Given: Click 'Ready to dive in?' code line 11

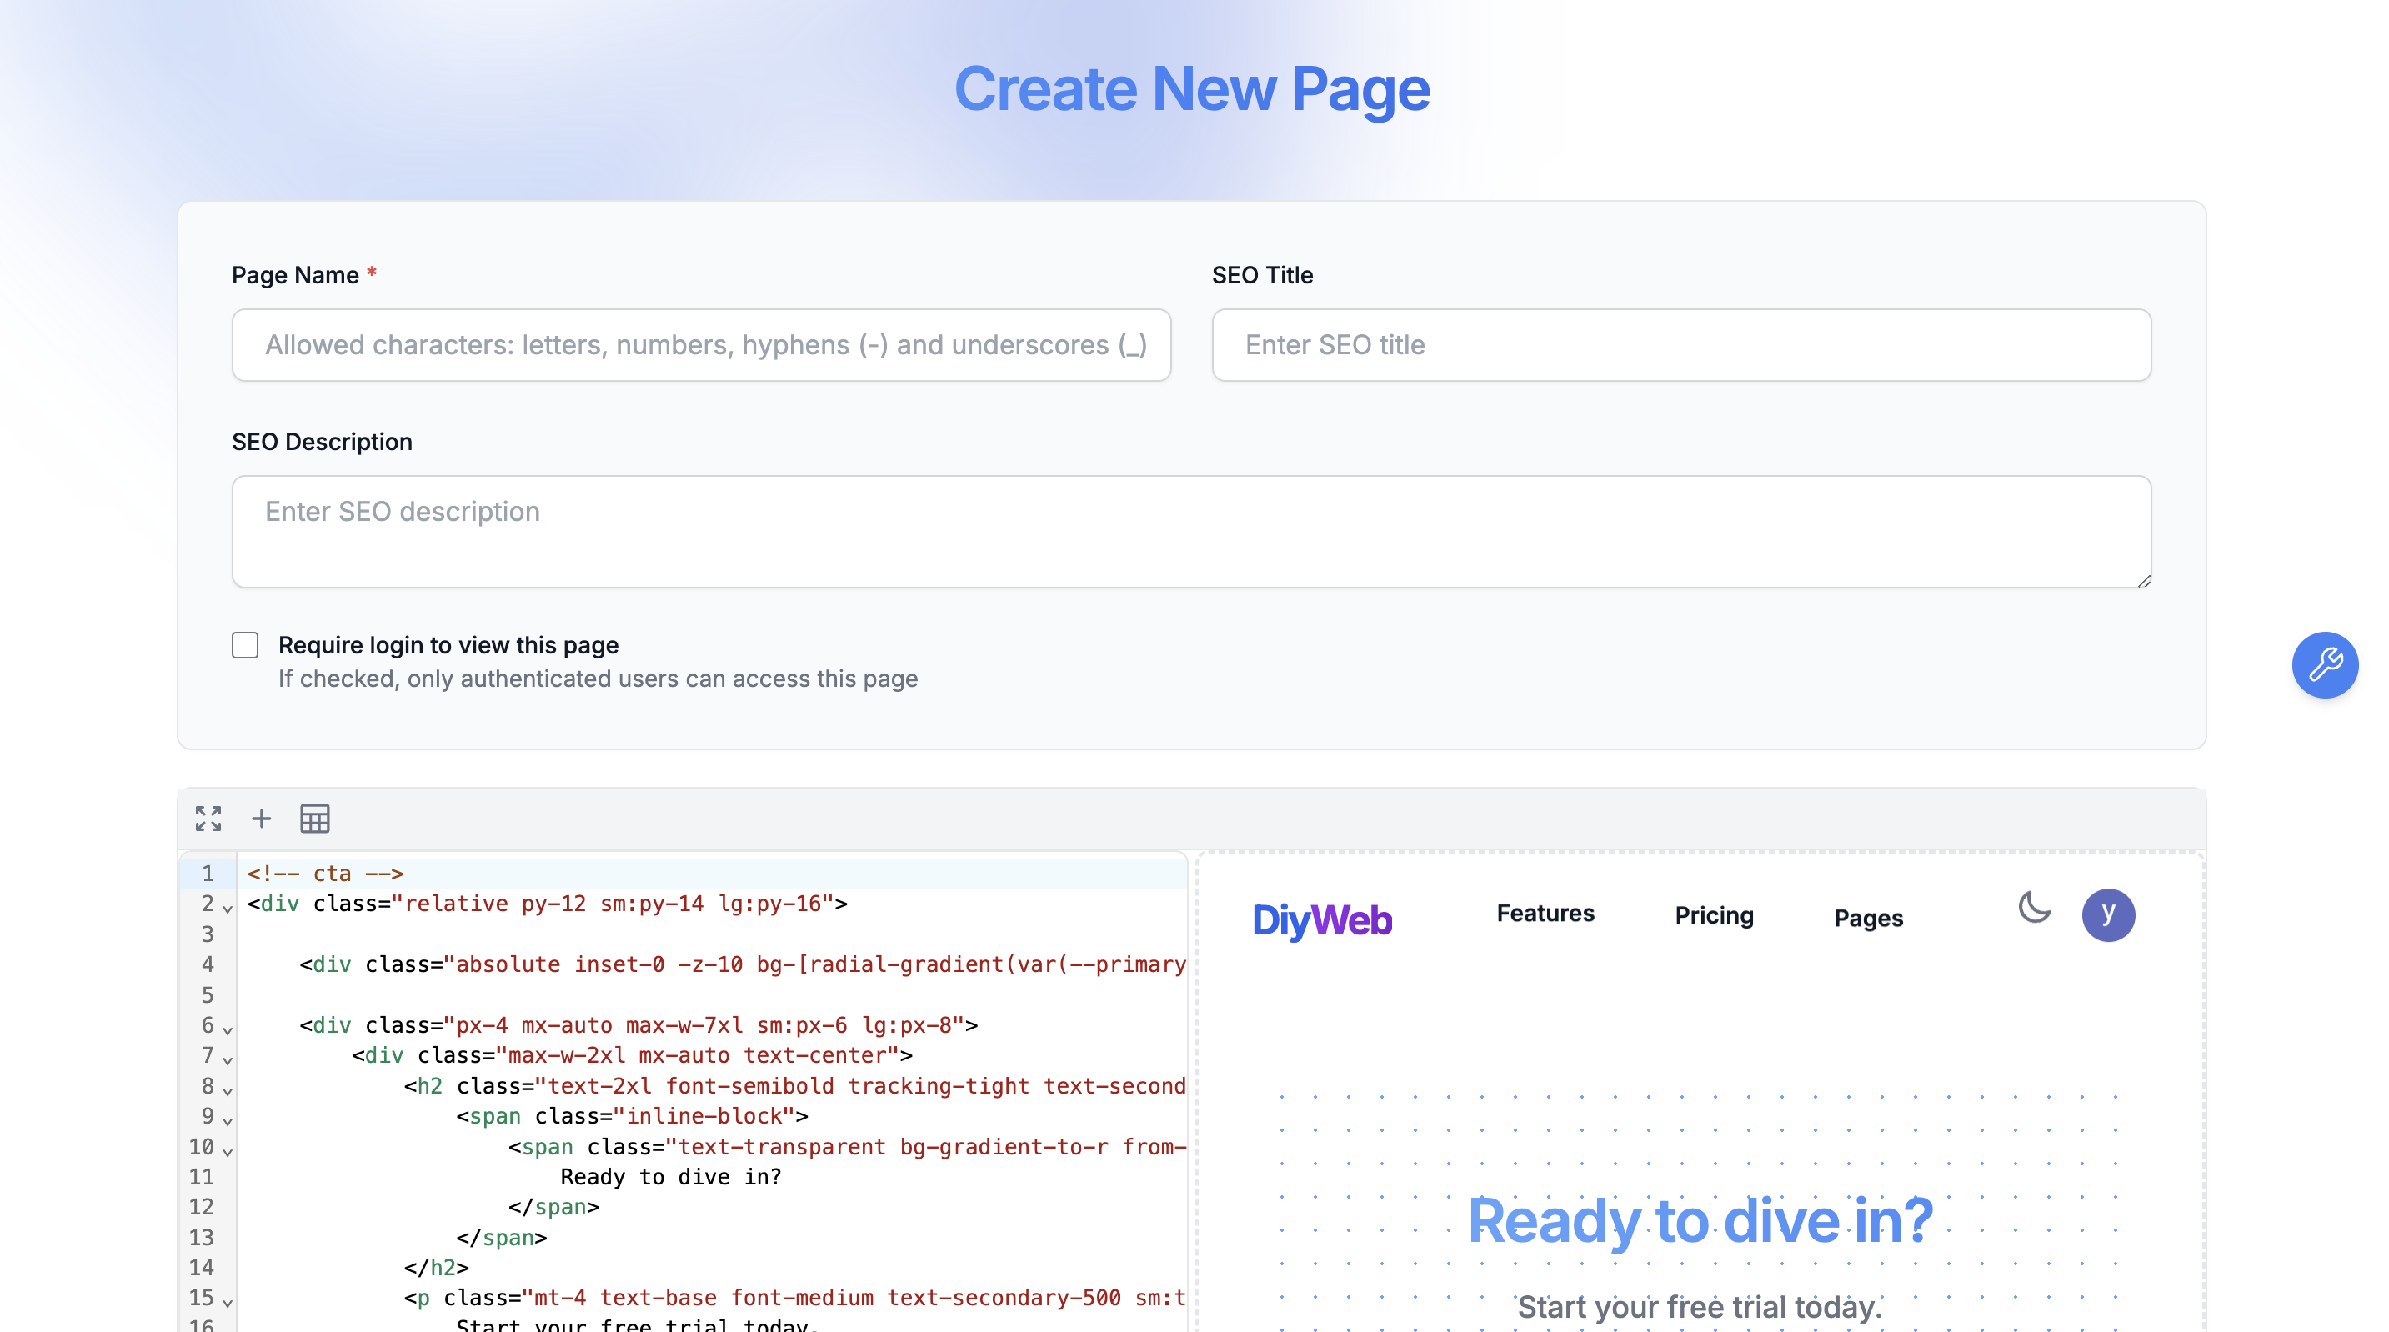Looking at the screenshot, I should click(670, 1176).
